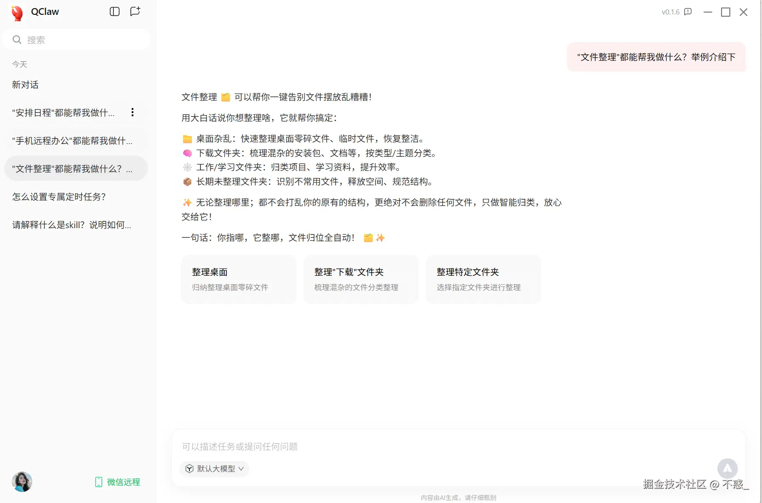Screen dimensions: 762x503
Task: Click the phone icon beside 微信远程
Action: (x=99, y=482)
